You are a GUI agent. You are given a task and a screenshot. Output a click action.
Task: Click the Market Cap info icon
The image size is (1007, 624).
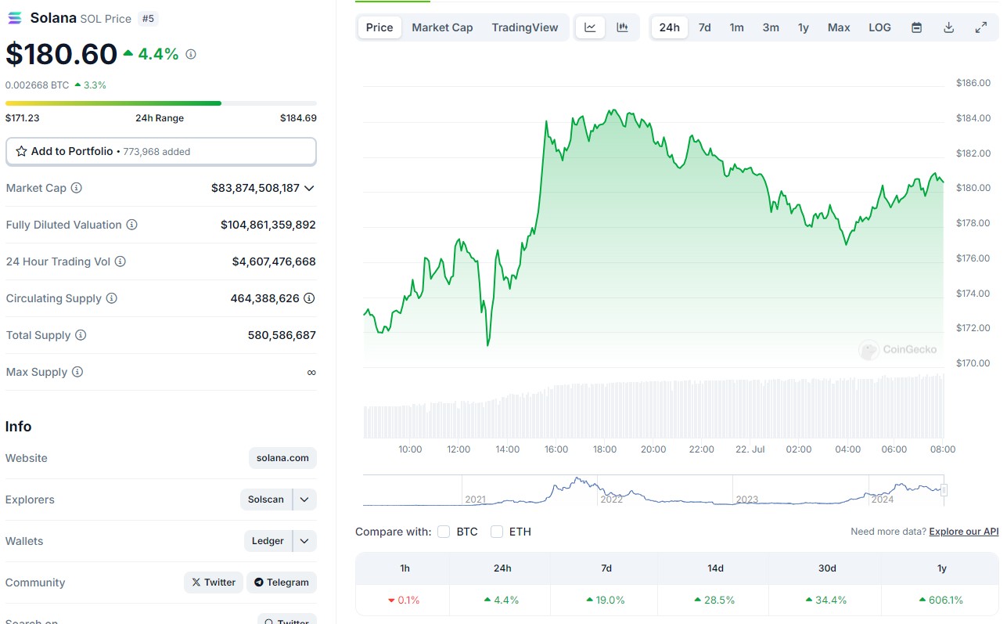[x=77, y=188]
